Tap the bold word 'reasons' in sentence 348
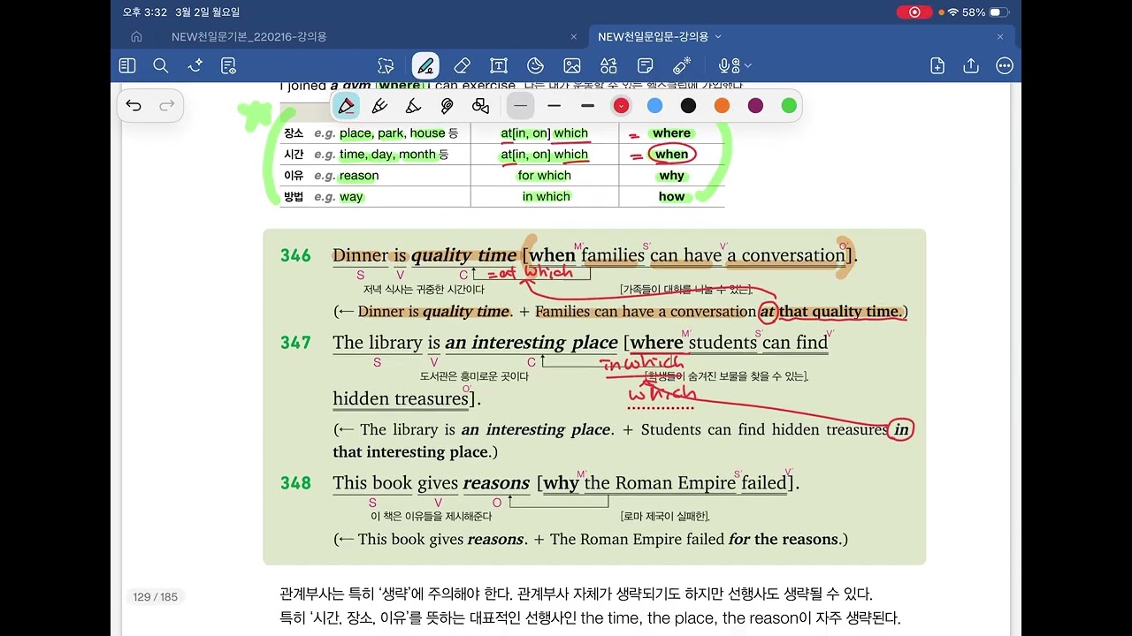Image resolution: width=1132 pixels, height=636 pixels. coord(496,483)
